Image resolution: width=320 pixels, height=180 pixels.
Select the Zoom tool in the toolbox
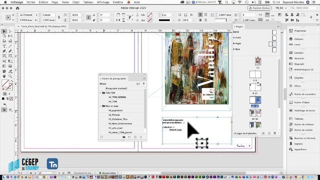[10, 76]
